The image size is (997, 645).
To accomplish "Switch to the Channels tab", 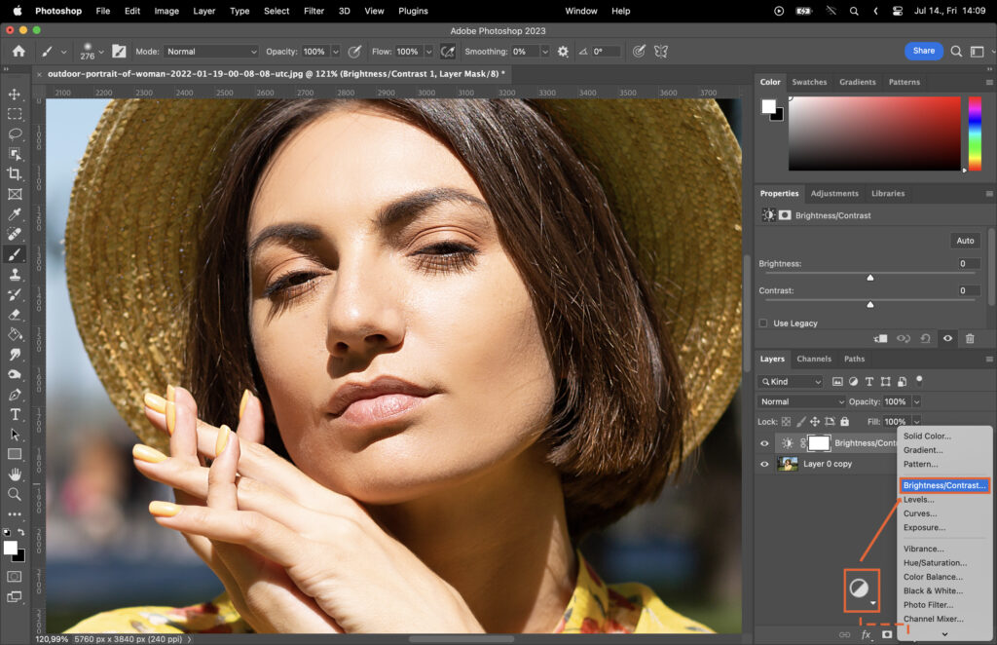I will tap(814, 359).
